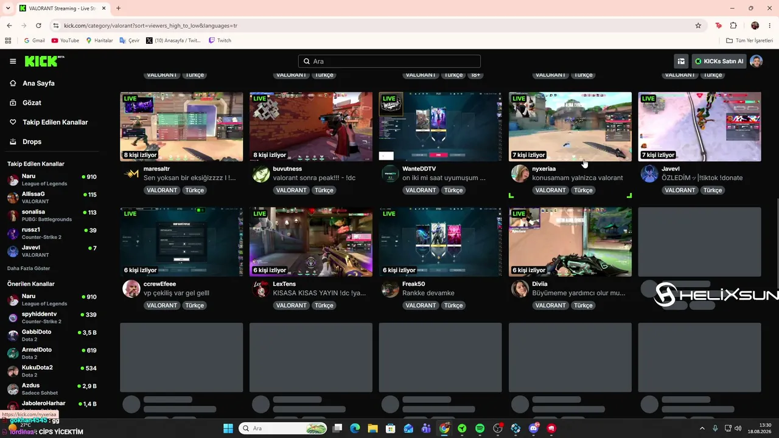The width and height of the screenshot is (779, 438).
Task: Open the Kick inbox icon beside KICKs Satın Al
Action: click(x=681, y=61)
